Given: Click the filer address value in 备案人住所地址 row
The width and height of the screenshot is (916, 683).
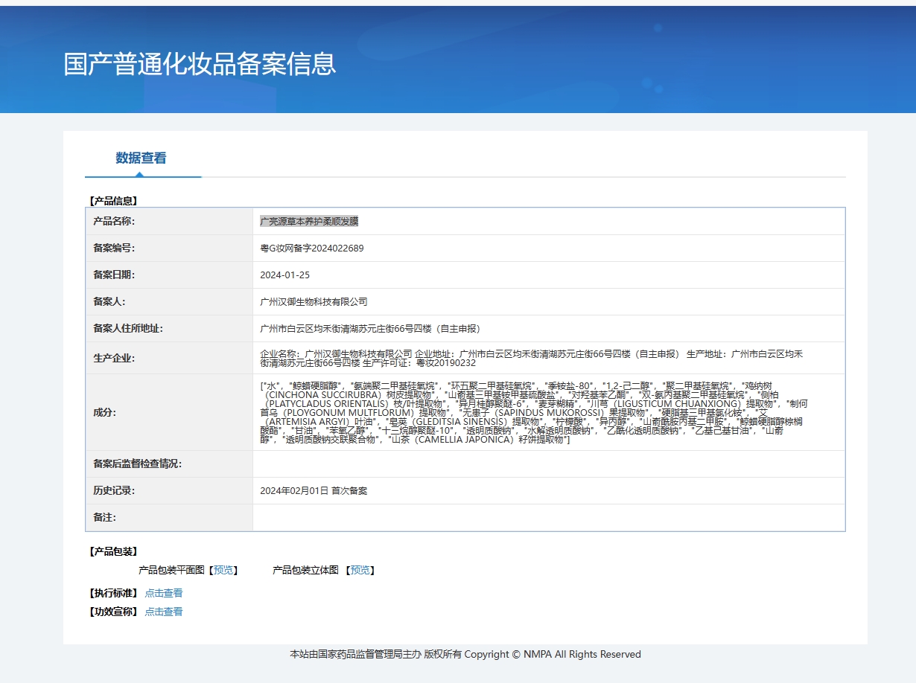Looking at the screenshot, I should click(x=370, y=329).
